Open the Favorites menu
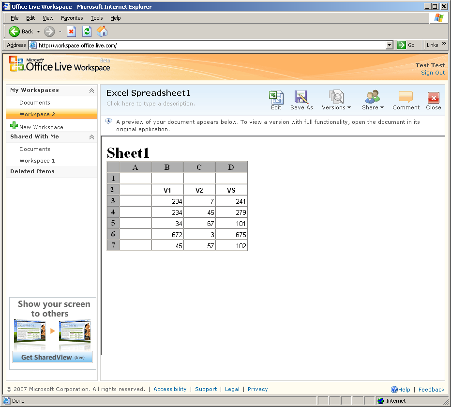Image resolution: width=451 pixels, height=407 pixels. point(72,18)
